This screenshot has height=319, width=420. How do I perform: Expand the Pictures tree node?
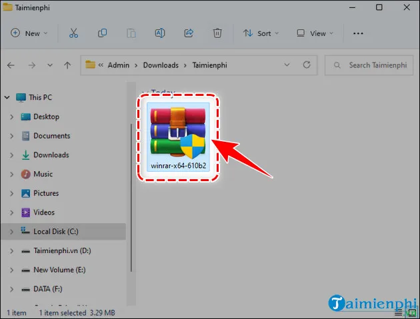coord(11,193)
